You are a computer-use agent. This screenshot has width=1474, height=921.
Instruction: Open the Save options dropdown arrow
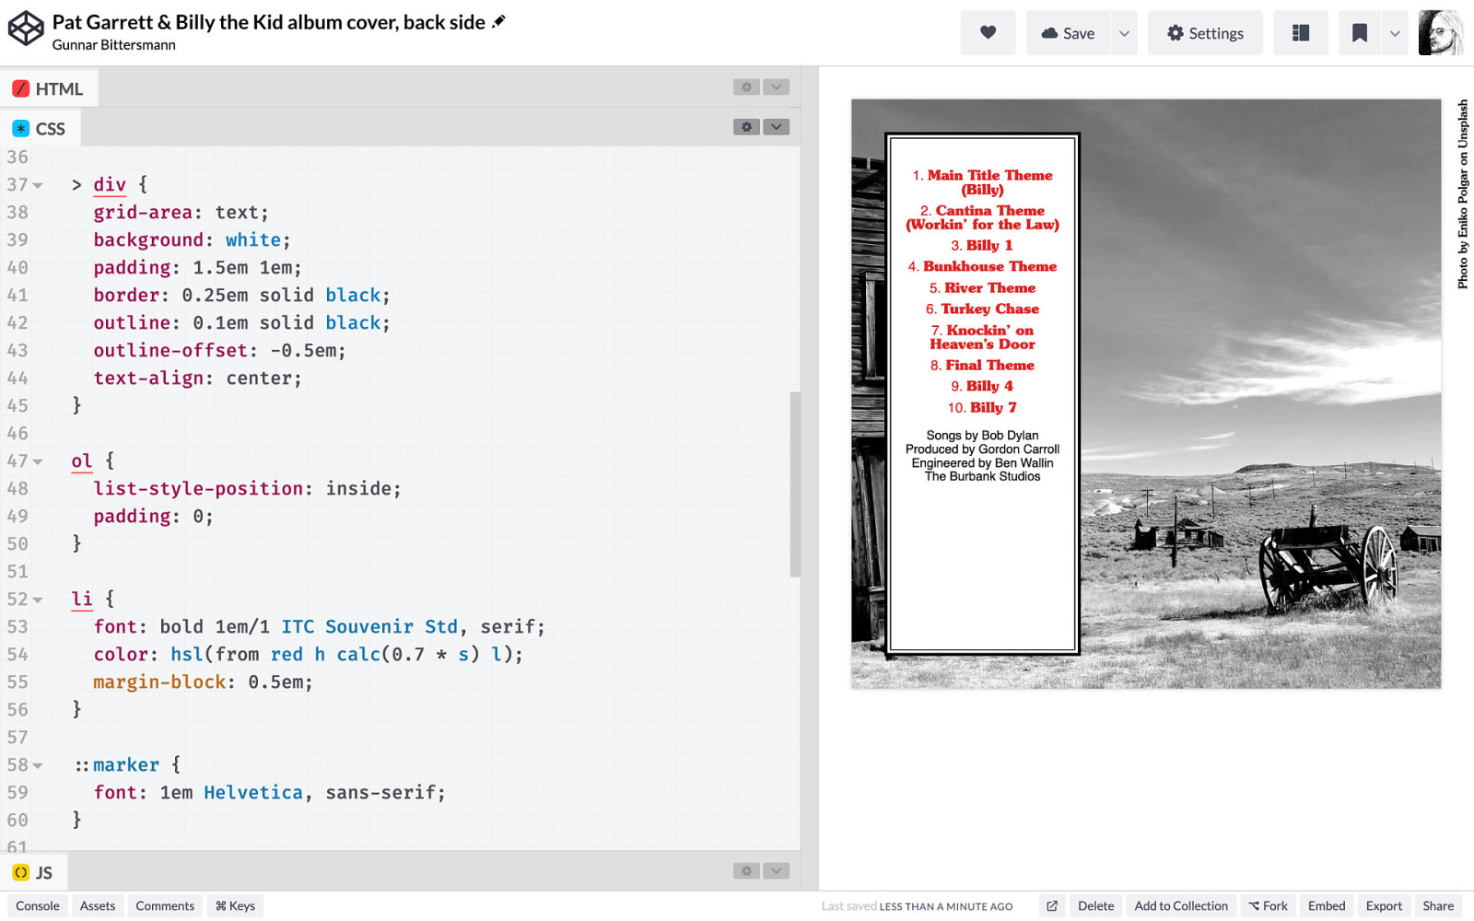[x=1124, y=33]
